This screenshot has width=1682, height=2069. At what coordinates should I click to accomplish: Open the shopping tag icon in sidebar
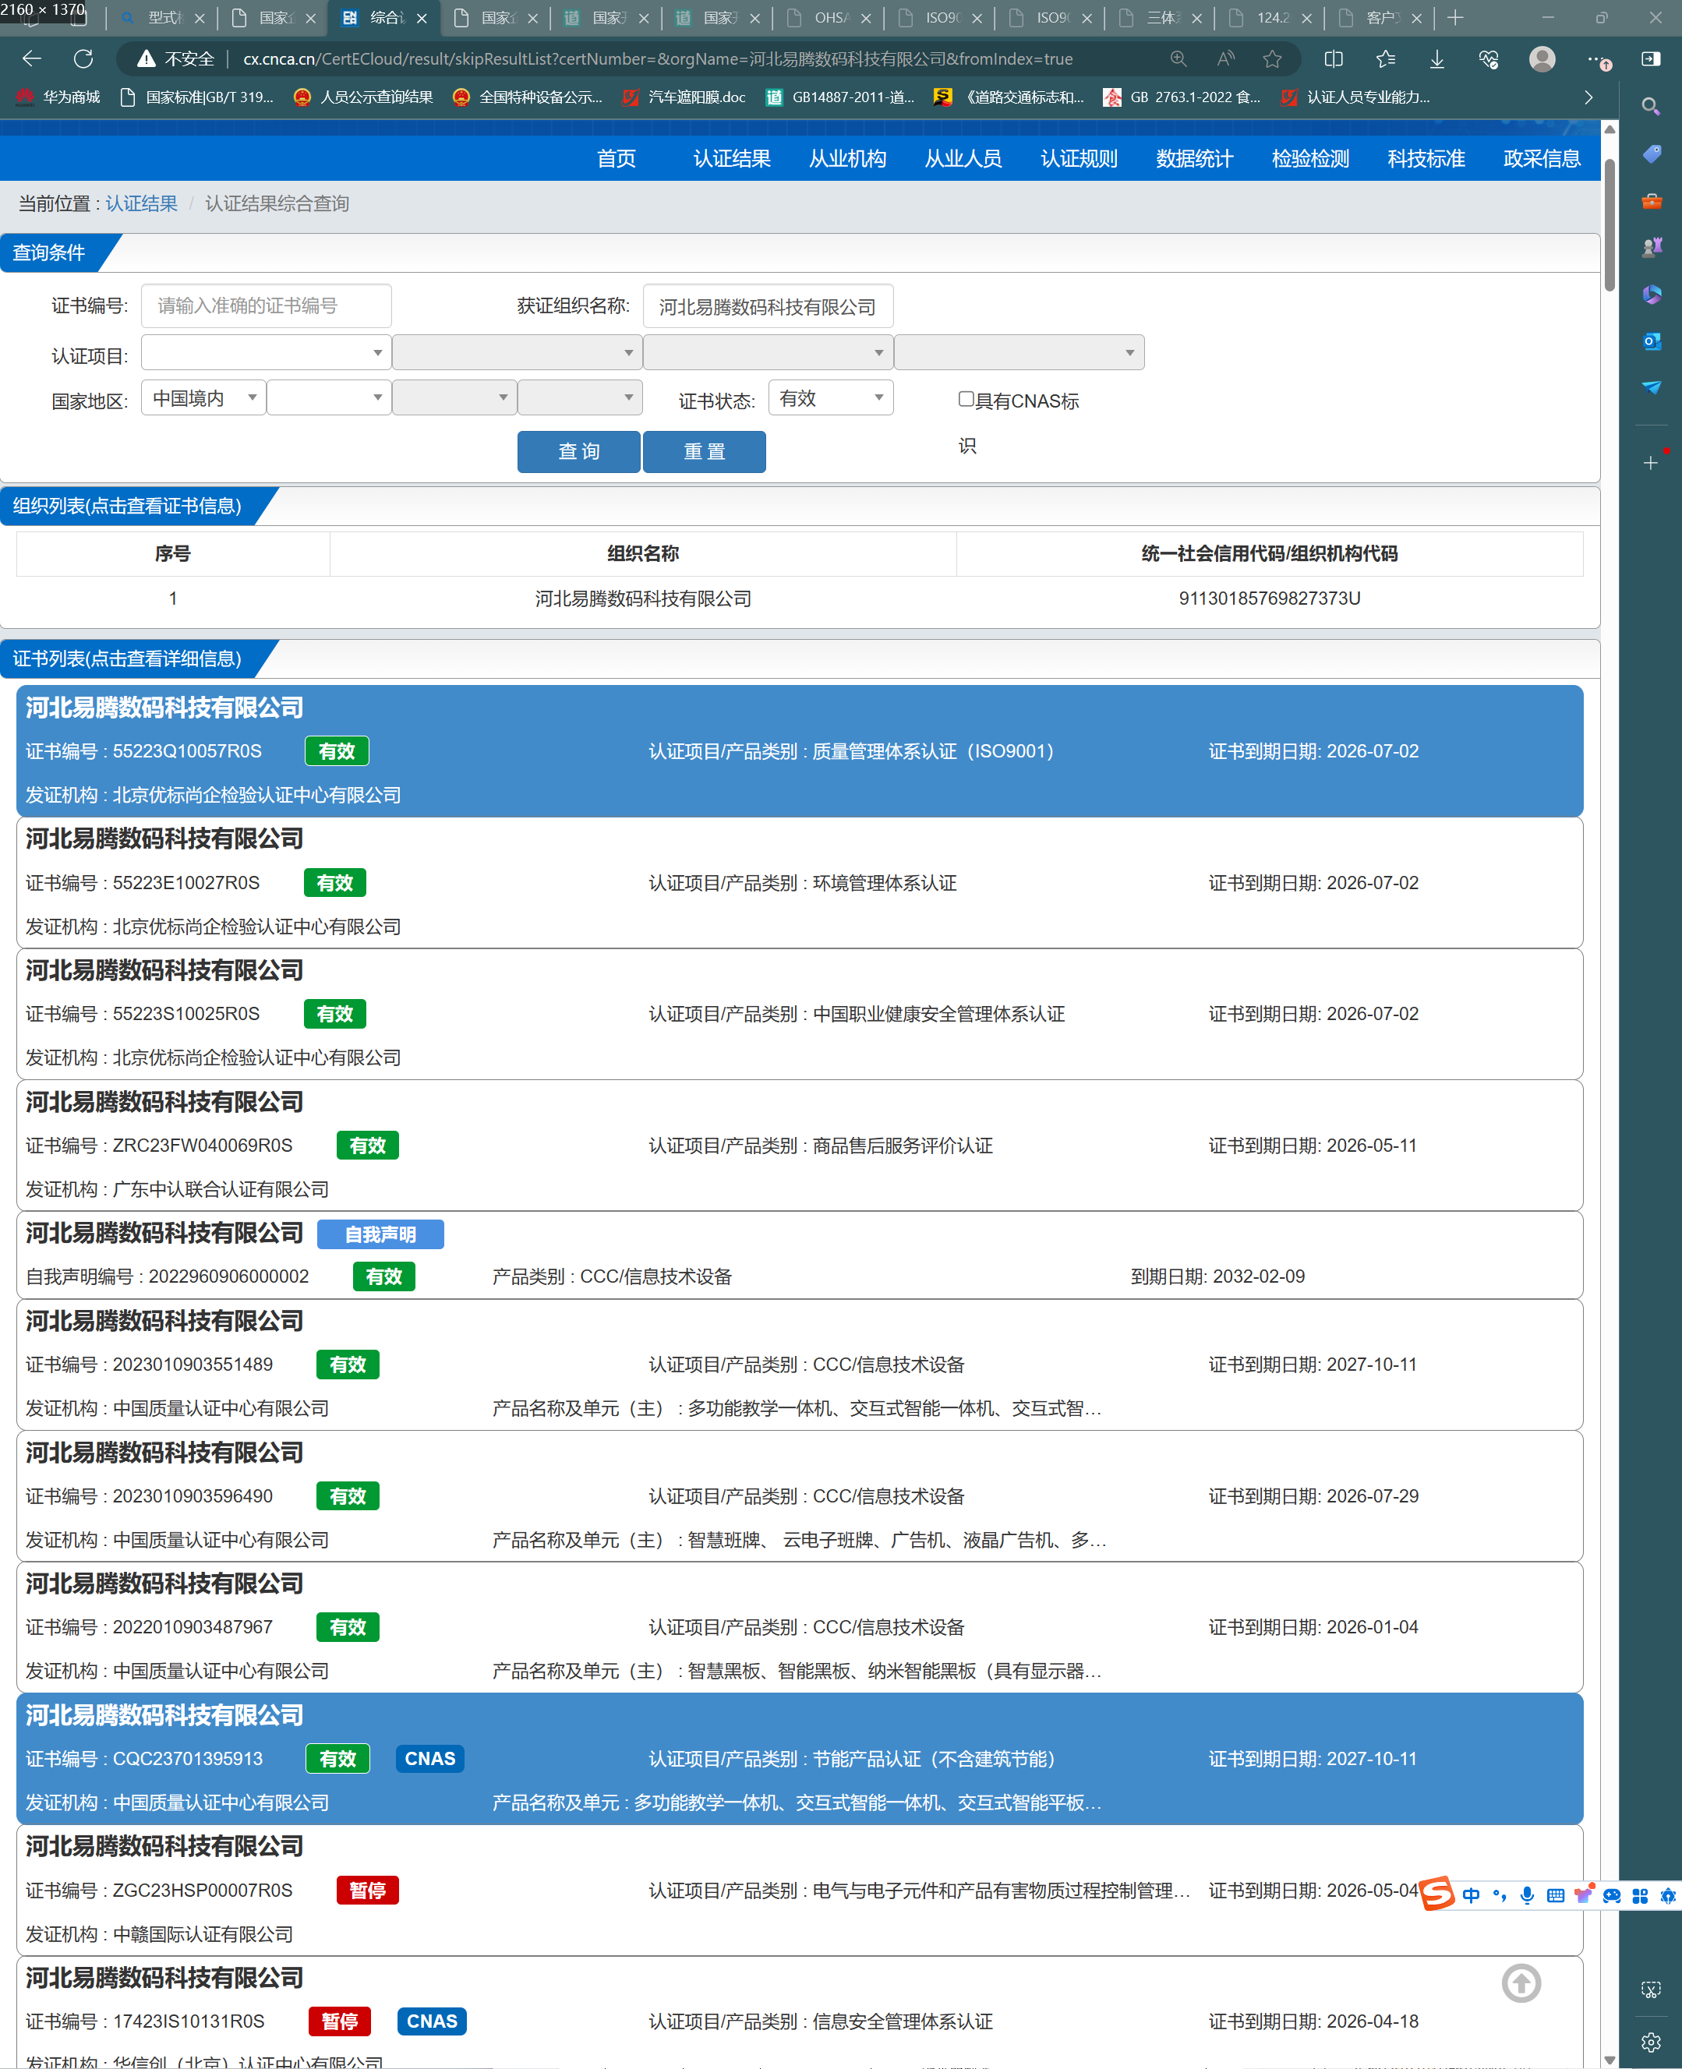[1651, 154]
